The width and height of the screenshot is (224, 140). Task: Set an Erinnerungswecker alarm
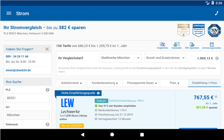click(212, 46)
